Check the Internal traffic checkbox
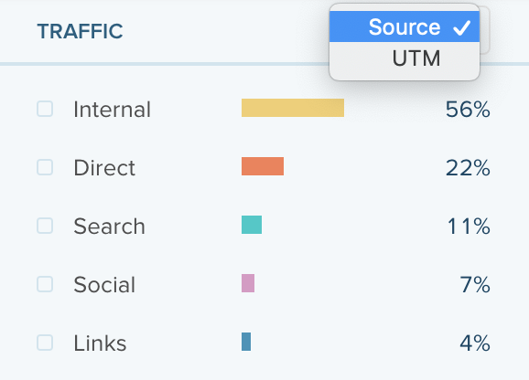This screenshot has height=380, width=529. (45, 109)
